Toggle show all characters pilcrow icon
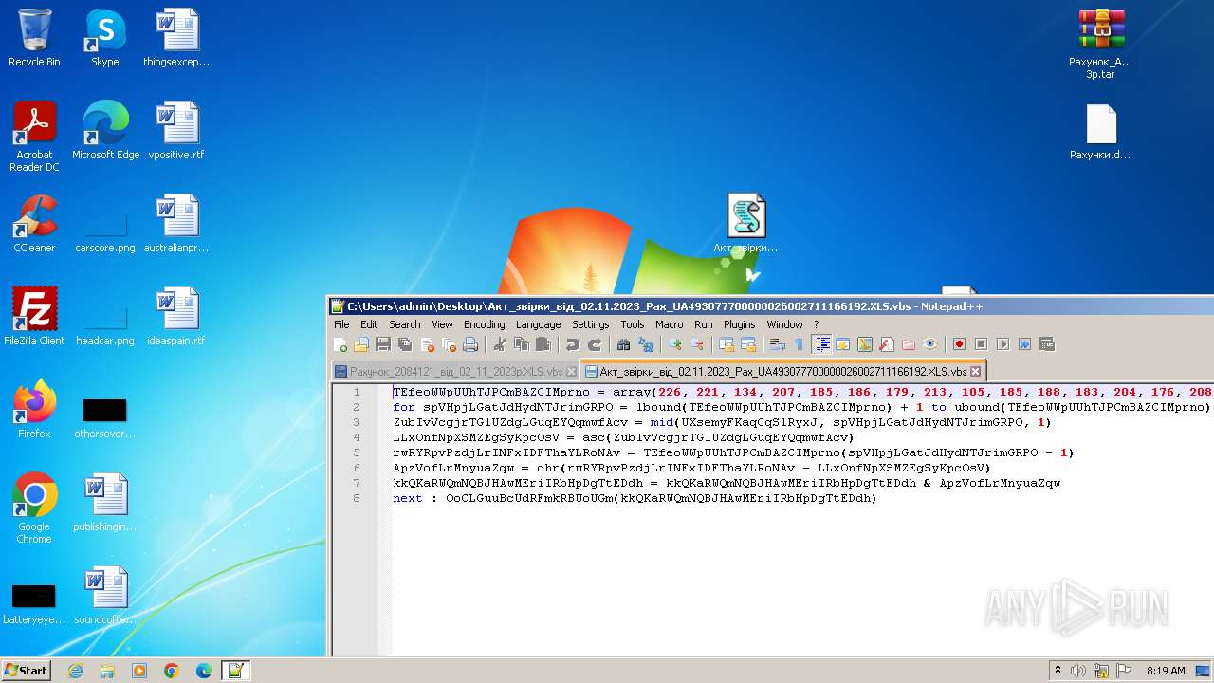1214x683 pixels. pos(798,344)
